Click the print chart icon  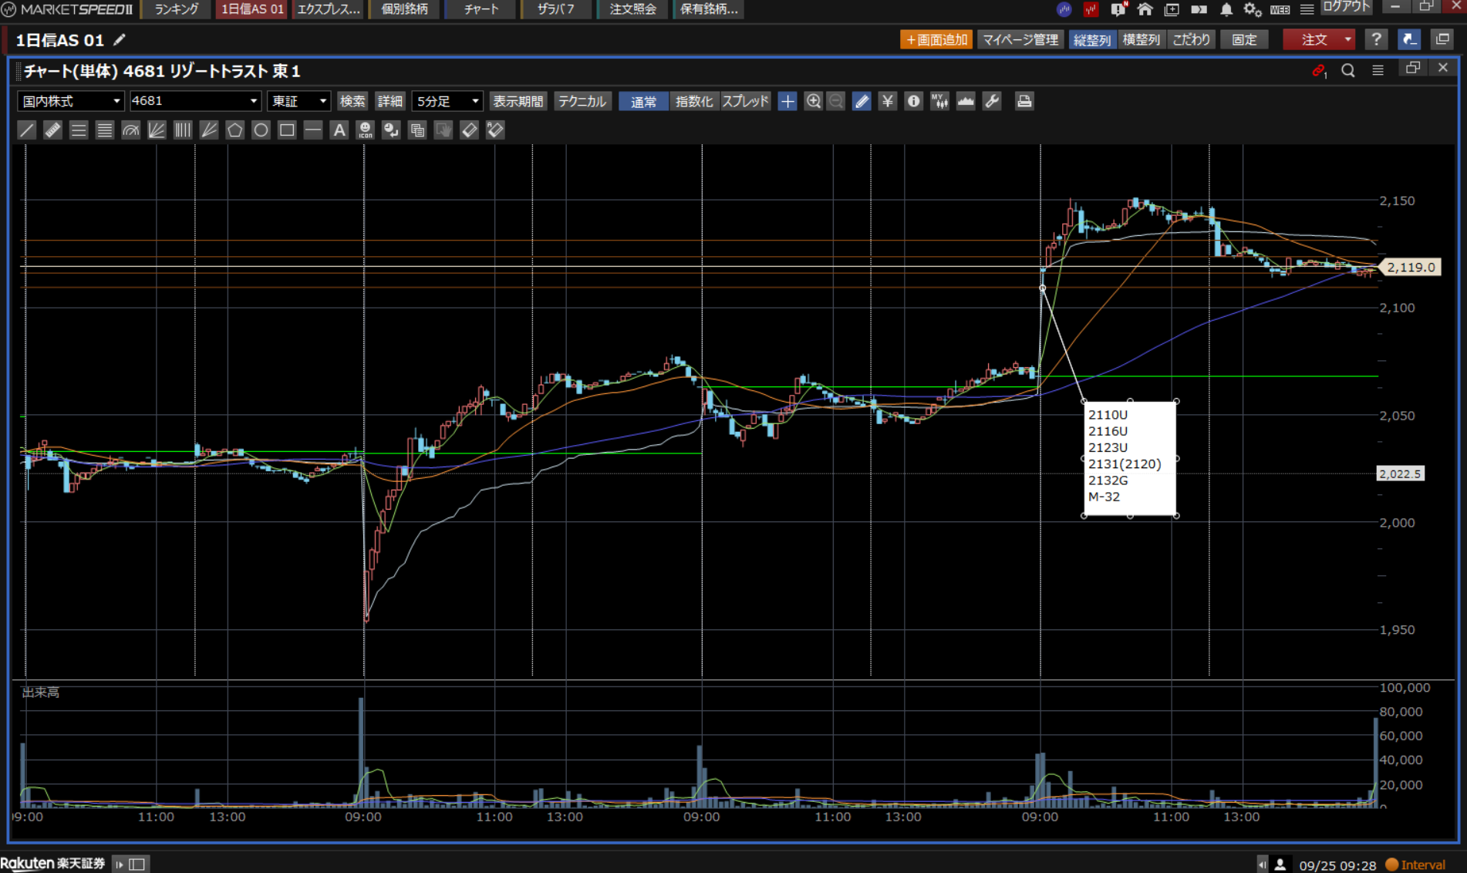pos(1024,101)
